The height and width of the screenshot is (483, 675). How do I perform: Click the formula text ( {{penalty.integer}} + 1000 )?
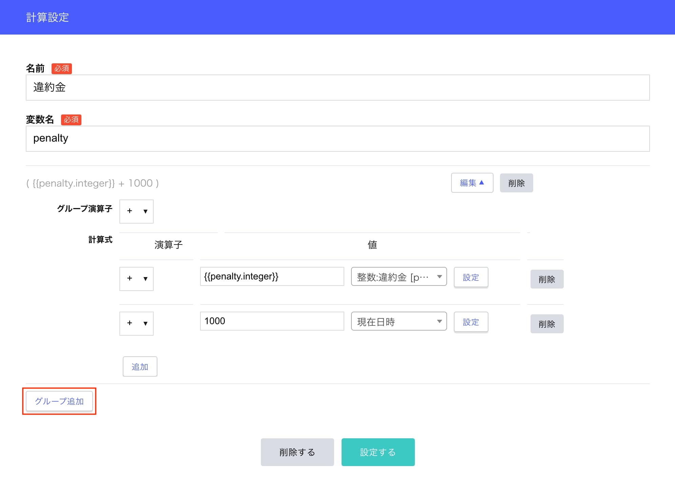coord(92,183)
